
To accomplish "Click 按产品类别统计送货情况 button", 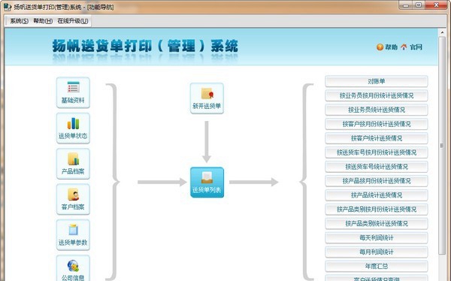I will point(377,223).
